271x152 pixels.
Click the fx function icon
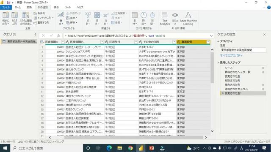point(58,35)
